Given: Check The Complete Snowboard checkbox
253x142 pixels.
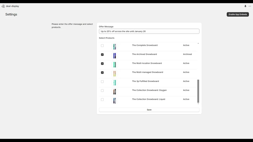Looking at the screenshot, I should 102,45.
